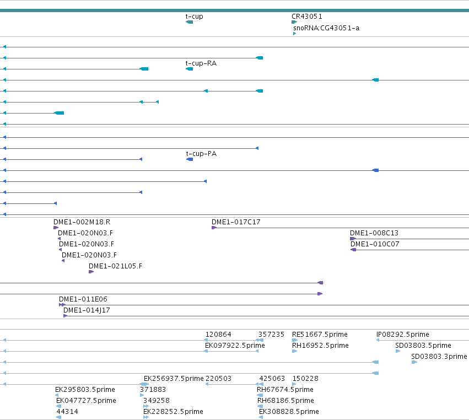Select the EK228252.5prime EST
Screen dimensions: 469x420
[173, 412]
